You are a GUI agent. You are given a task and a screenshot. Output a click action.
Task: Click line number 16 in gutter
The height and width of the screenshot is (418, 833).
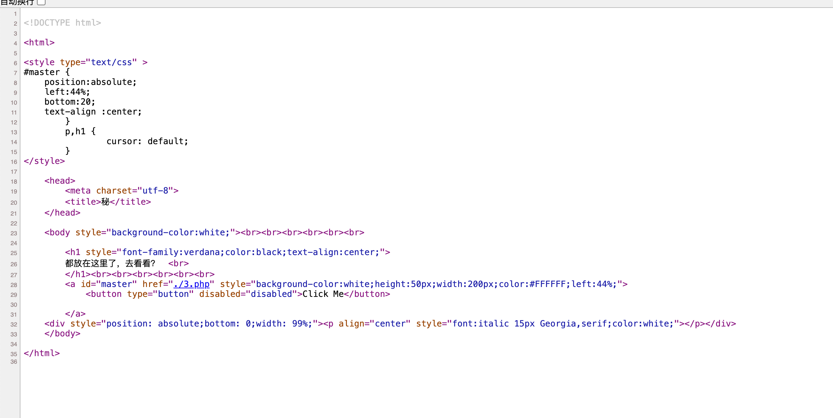click(x=14, y=162)
